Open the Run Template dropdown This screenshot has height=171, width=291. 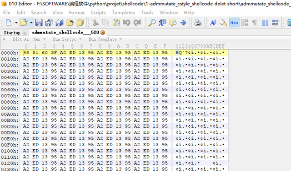click(x=105, y=39)
